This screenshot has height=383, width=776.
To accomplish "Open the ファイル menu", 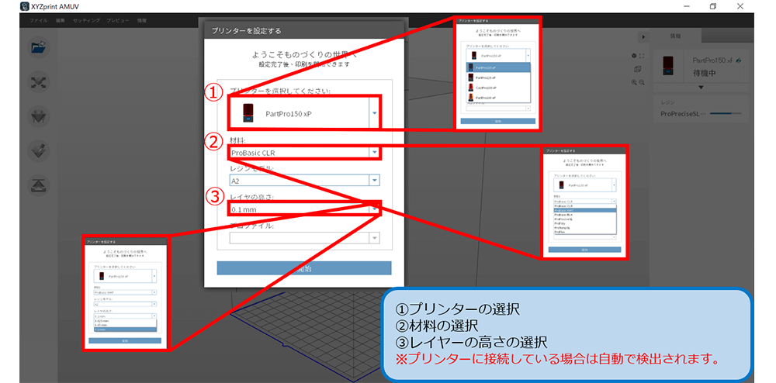I will coord(39,21).
